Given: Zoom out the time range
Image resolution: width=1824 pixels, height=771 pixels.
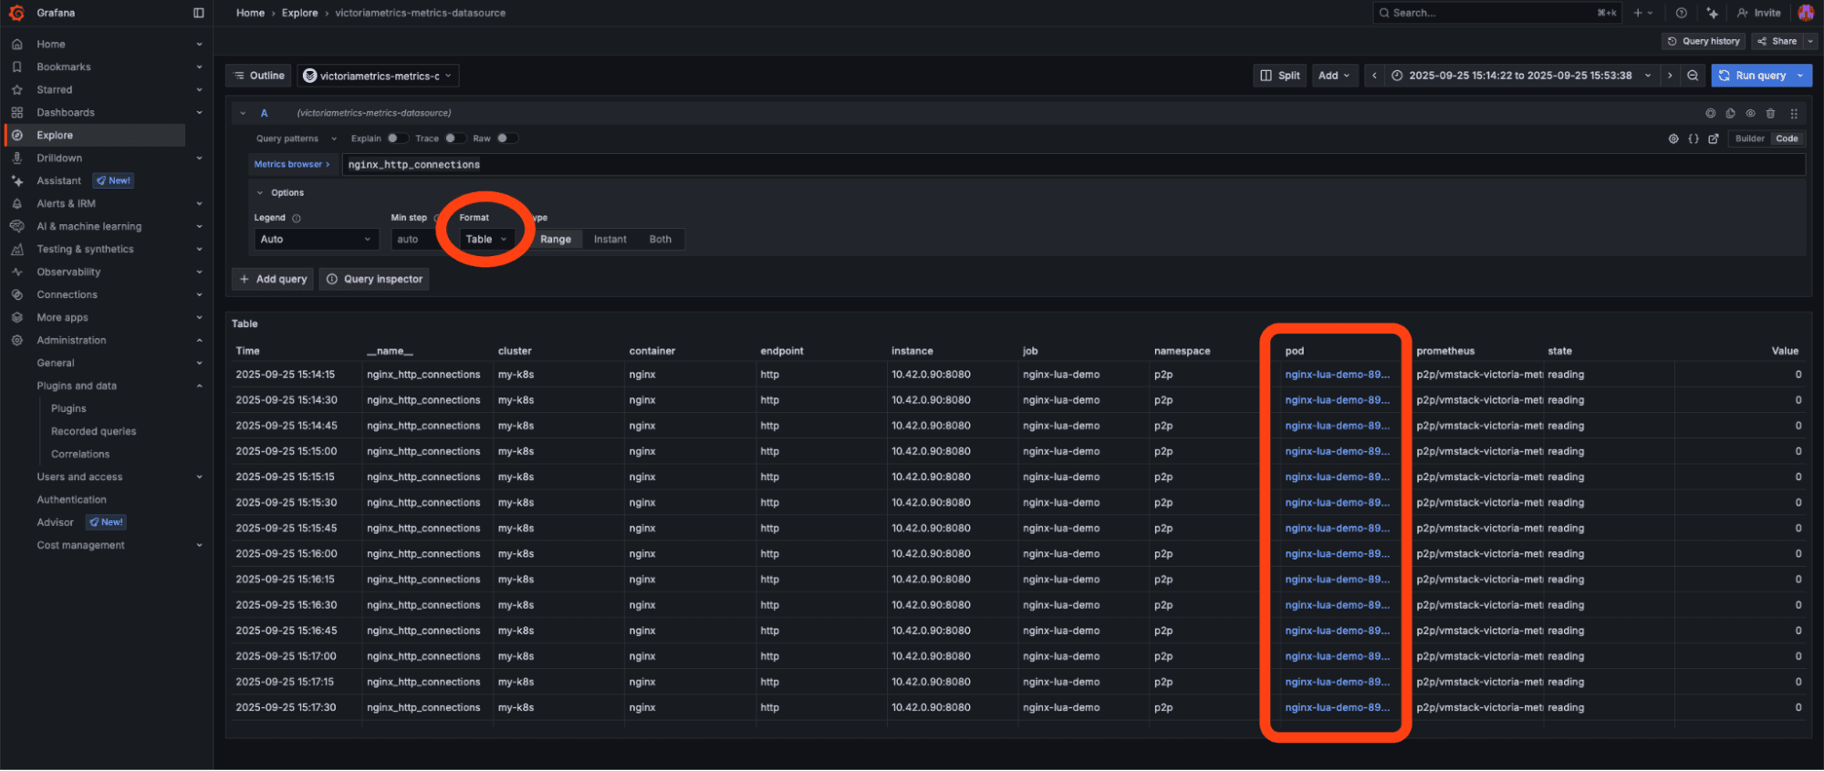Looking at the screenshot, I should coord(1693,76).
